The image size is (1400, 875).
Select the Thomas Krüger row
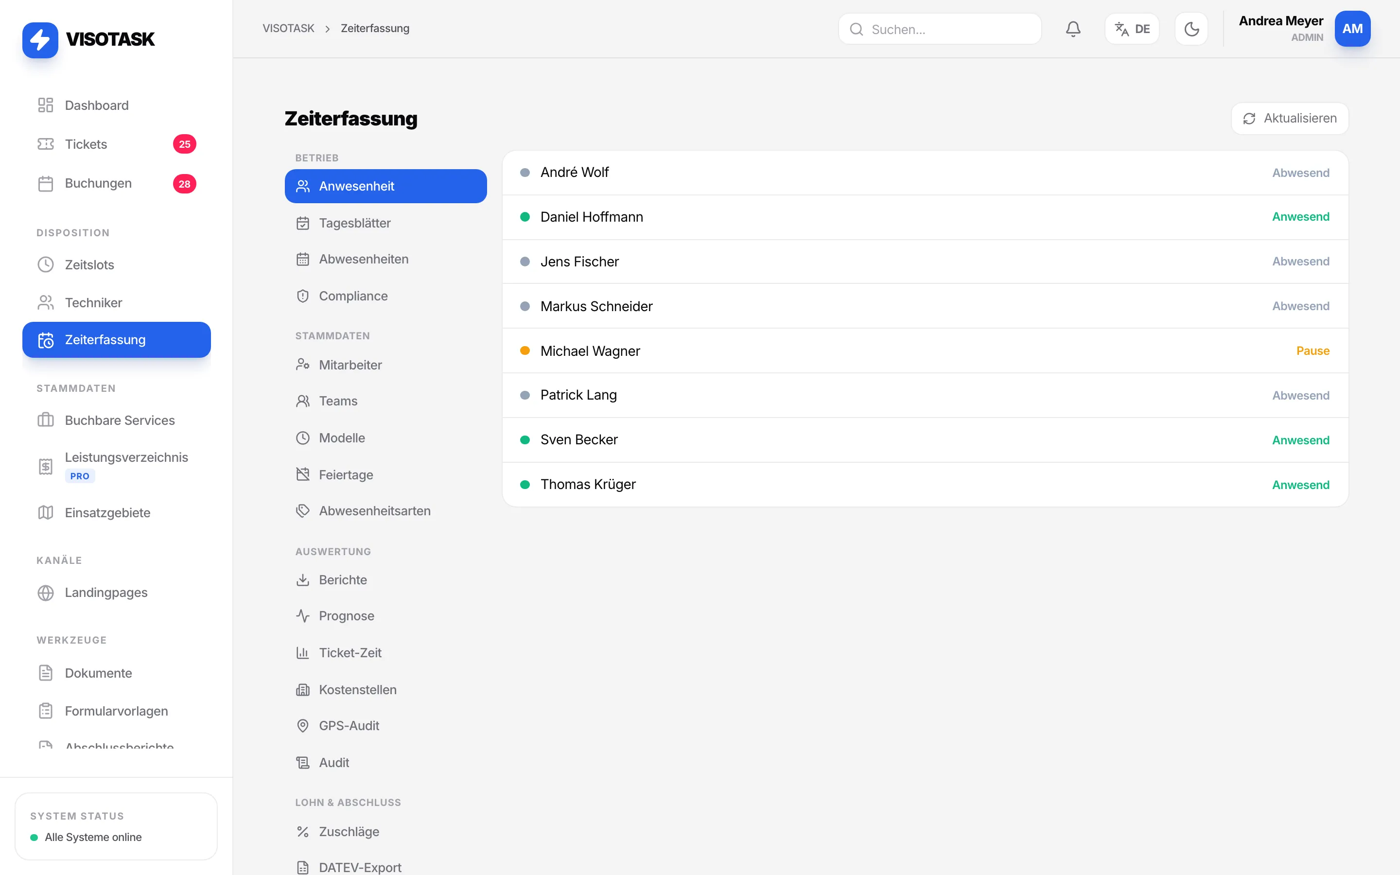click(925, 484)
